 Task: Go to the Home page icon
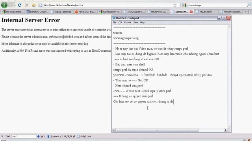click(x=34, y=5)
